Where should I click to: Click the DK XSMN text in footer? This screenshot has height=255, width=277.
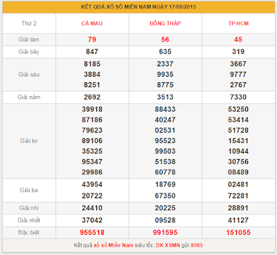click(x=168, y=245)
